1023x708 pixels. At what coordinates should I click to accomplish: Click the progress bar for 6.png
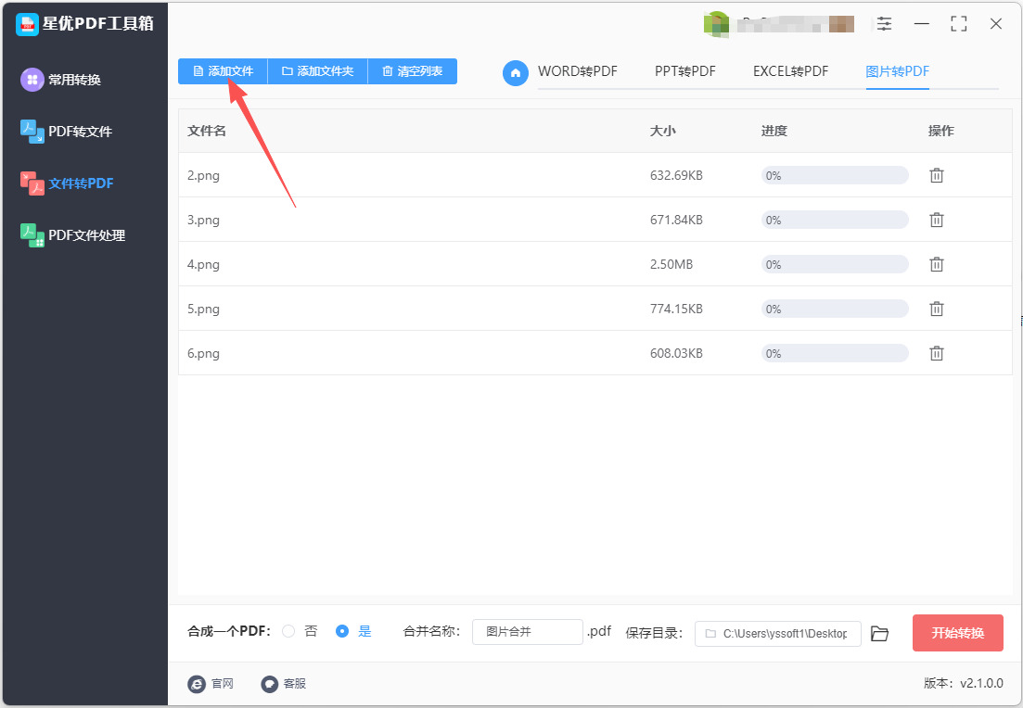[835, 353]
